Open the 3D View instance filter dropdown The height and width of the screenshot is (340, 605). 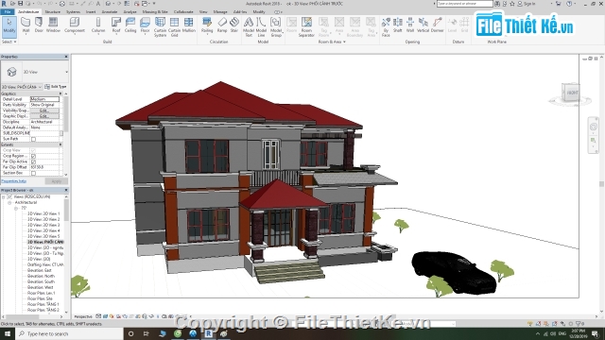(x=22, y=87)
